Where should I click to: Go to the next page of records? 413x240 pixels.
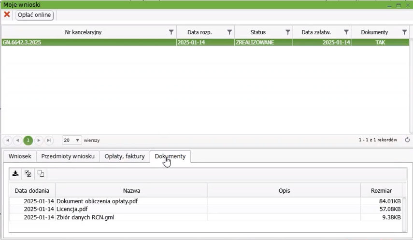[x=39, y=141]
